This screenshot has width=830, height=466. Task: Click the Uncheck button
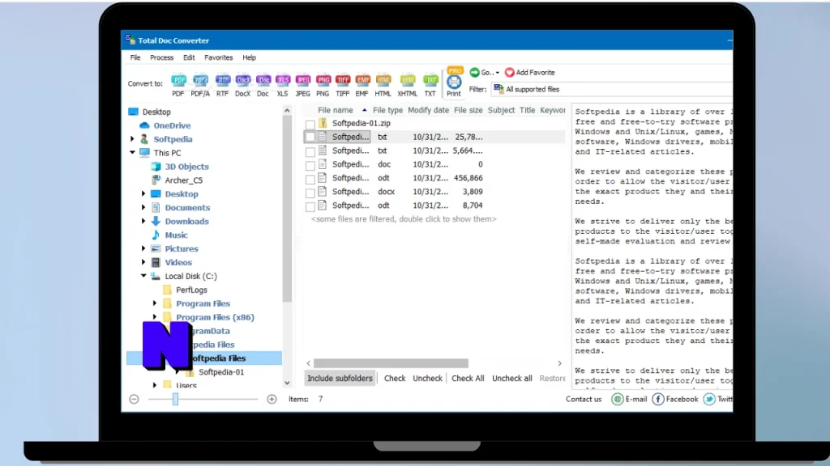428,379
